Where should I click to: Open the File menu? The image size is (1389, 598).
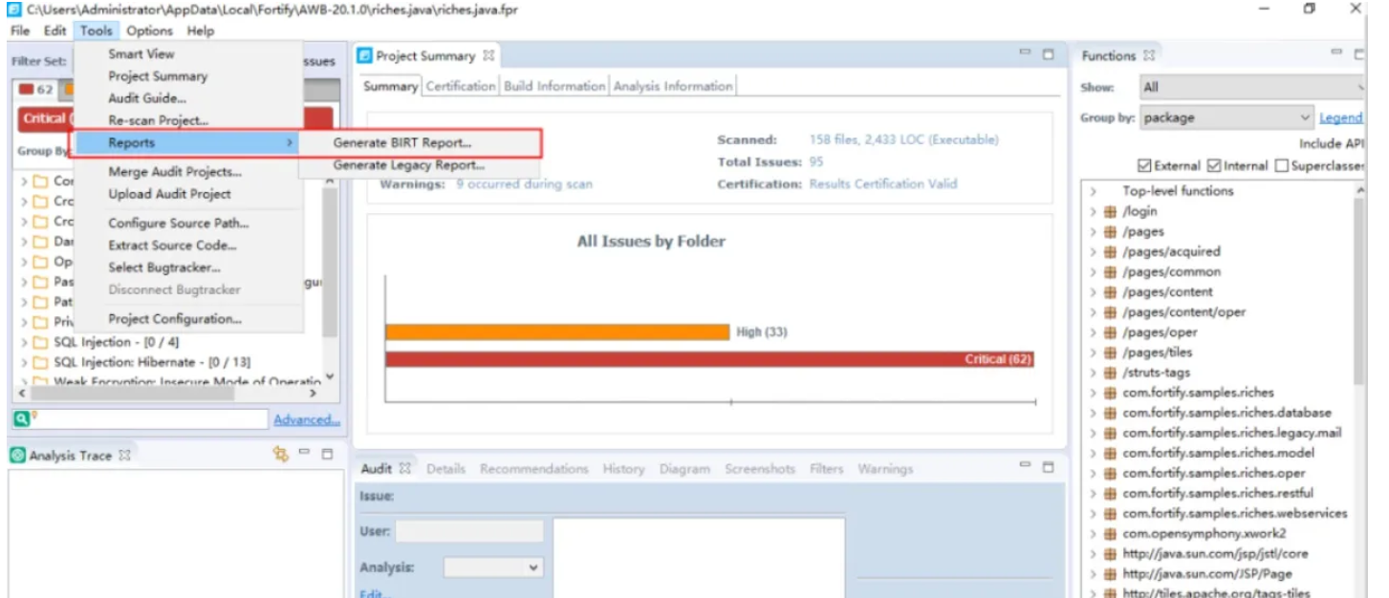[20, 31]
